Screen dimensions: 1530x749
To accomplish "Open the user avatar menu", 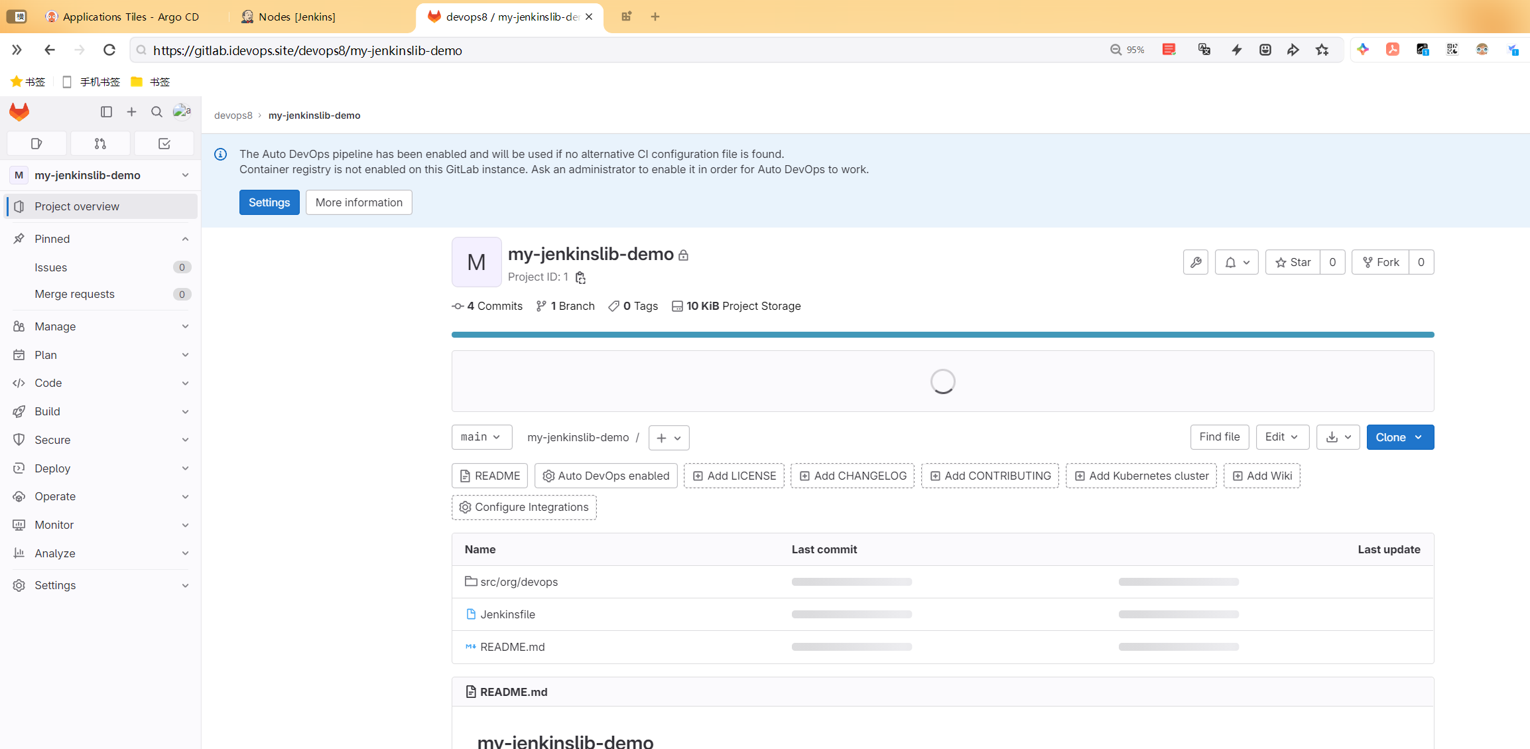I will coord(182,111).
